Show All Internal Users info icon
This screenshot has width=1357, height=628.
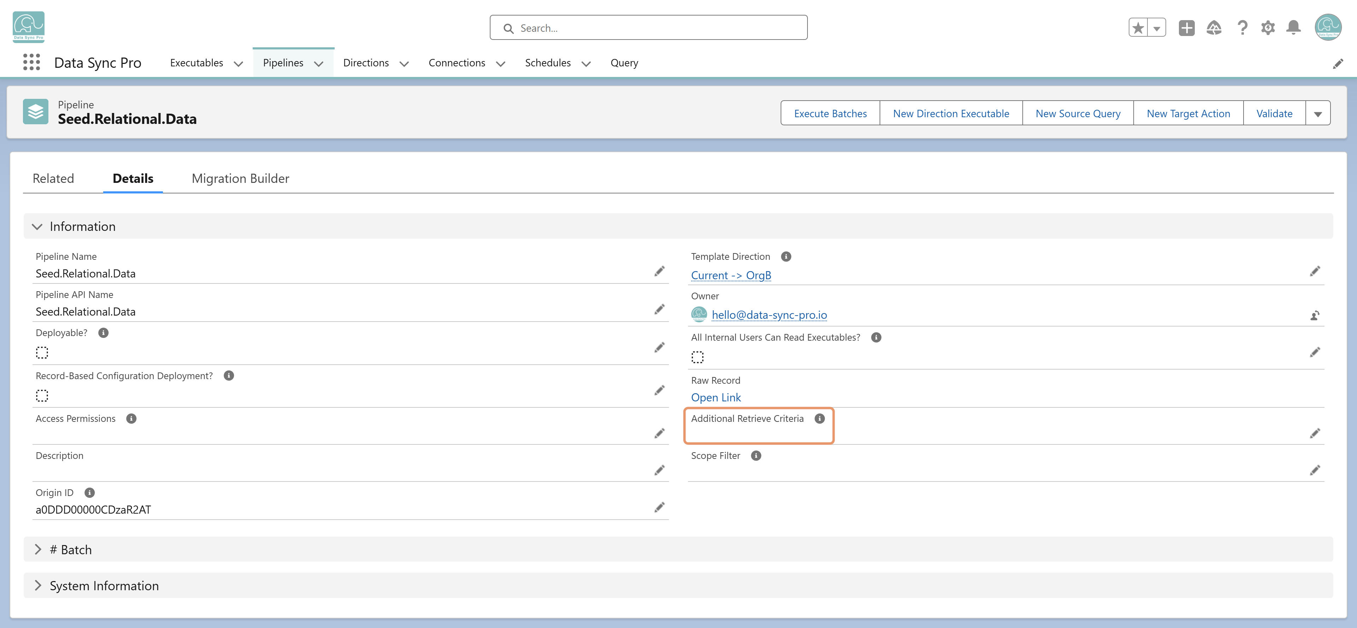pyautogui.click(x=876, y=337)
